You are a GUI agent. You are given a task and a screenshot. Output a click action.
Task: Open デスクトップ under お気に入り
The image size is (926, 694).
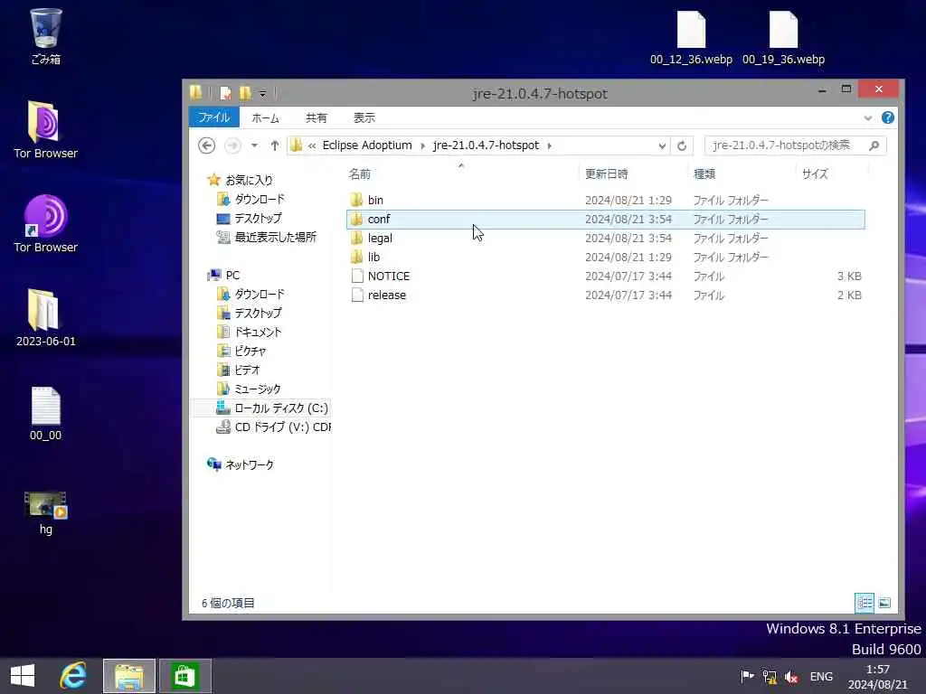(x=250, y=218)
